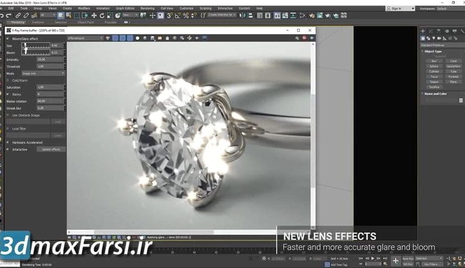Toggle the Angle Snap icon
465x268 pixels.
pyautogui.click(x=178, y=15)
